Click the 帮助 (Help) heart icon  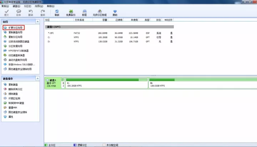(115, 13)
